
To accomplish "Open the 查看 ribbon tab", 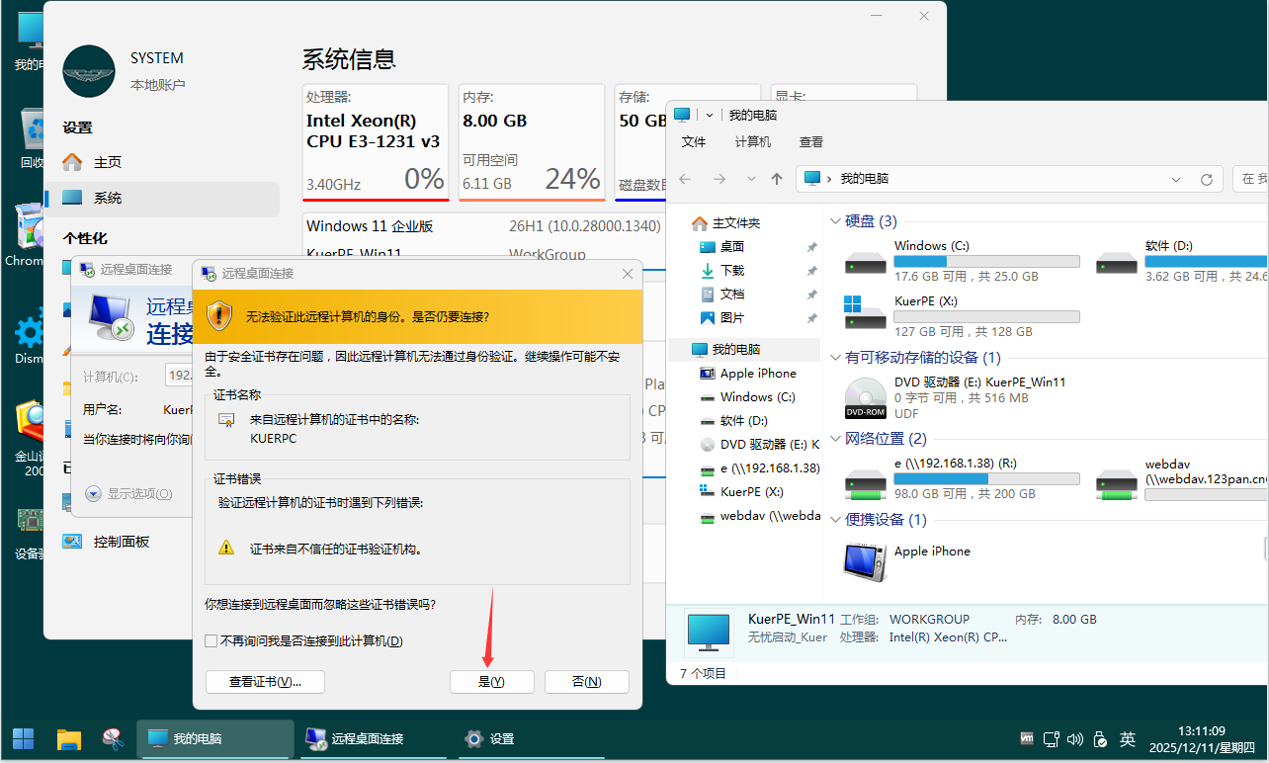I will coord(811,142).
